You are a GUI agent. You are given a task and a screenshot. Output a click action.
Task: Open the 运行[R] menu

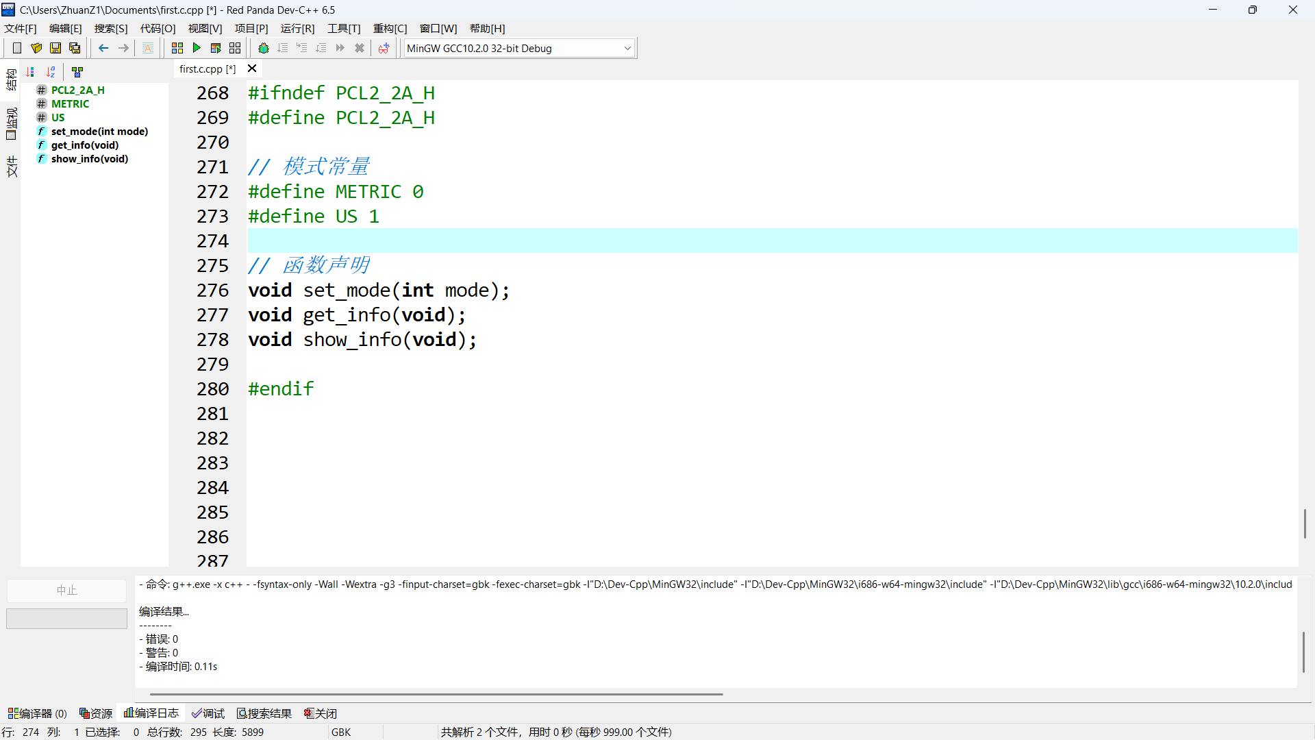pyautogui.click(x=297, y=29)
